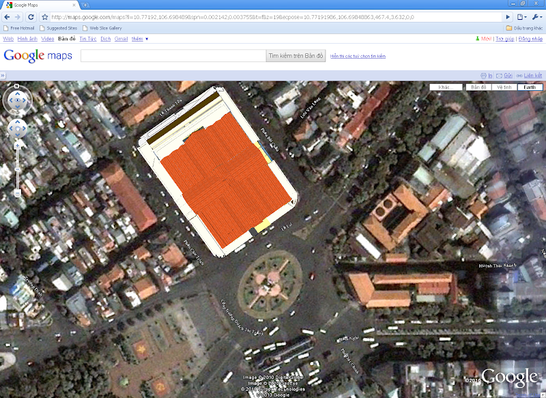
Task: Open the 'Trợ giúp' help link
Action: point(504,39)
